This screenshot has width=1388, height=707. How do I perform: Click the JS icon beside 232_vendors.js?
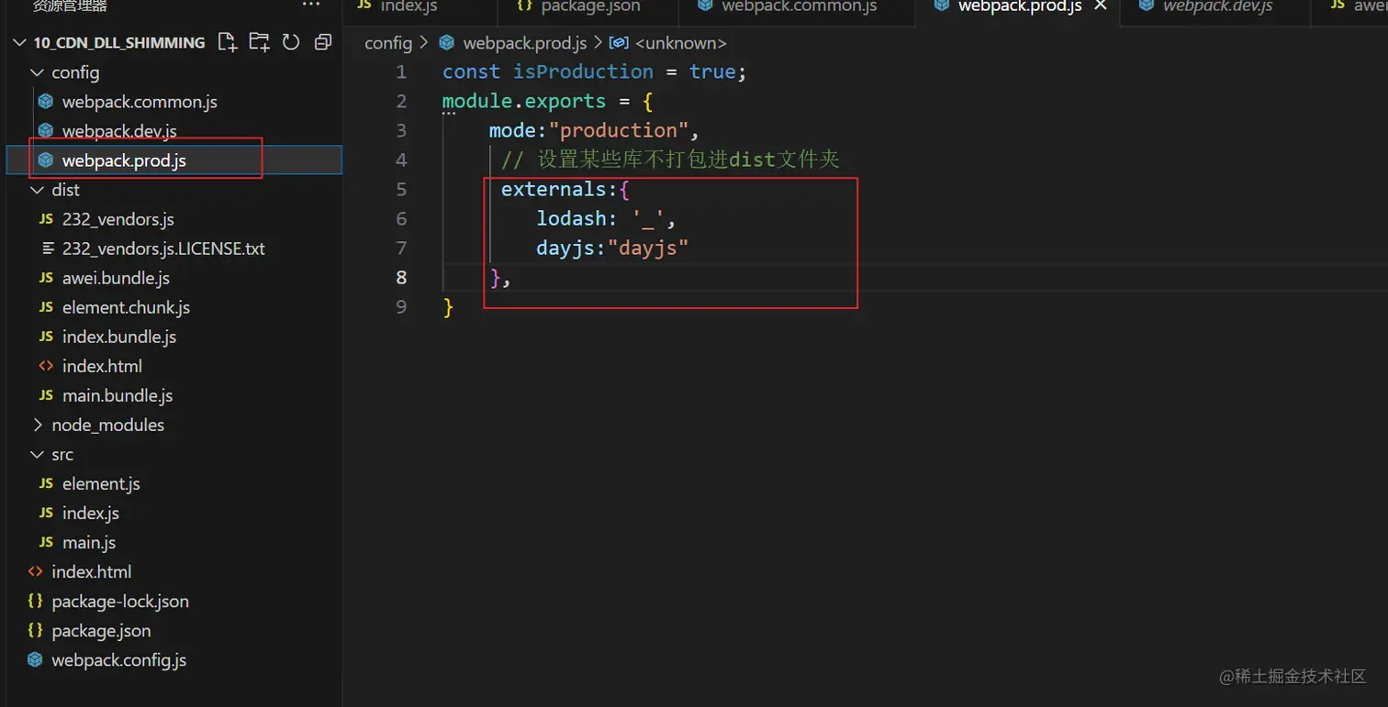coord(46,219)
